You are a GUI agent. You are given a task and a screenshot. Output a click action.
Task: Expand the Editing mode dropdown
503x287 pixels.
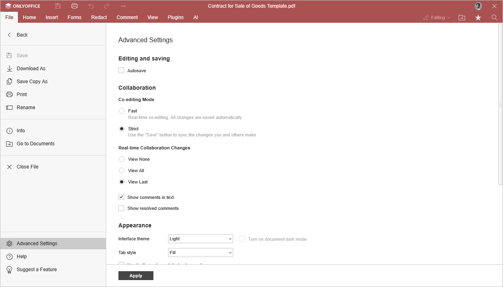point(437,17)
